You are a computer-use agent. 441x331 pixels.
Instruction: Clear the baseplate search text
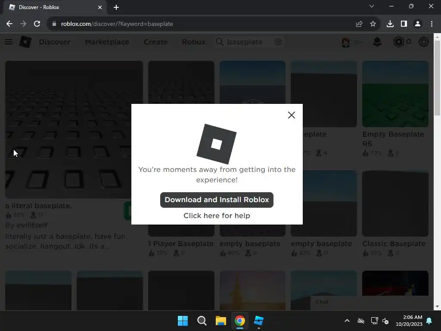point(278,42)
